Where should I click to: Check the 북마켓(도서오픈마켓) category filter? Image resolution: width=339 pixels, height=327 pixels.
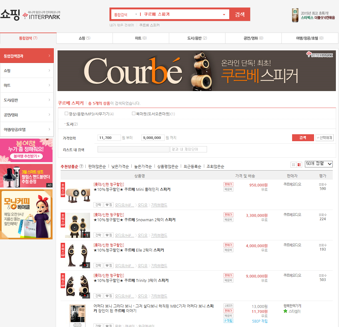(x=134, y=114)
